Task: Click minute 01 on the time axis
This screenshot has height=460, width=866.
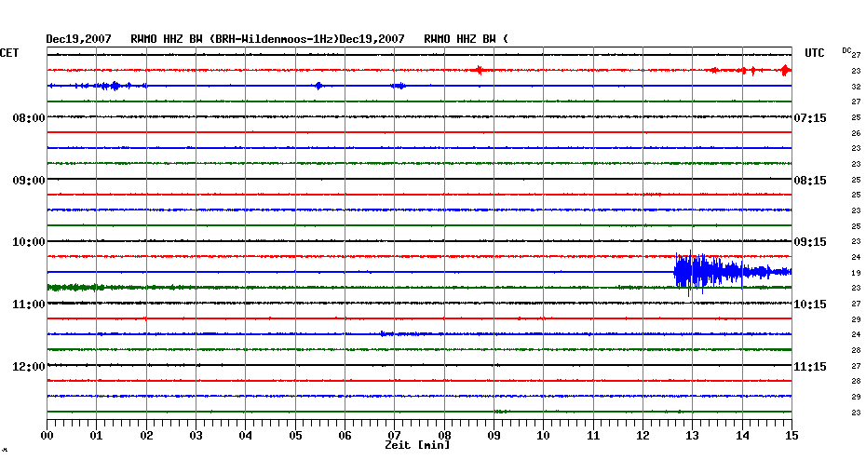Action: 97,436
